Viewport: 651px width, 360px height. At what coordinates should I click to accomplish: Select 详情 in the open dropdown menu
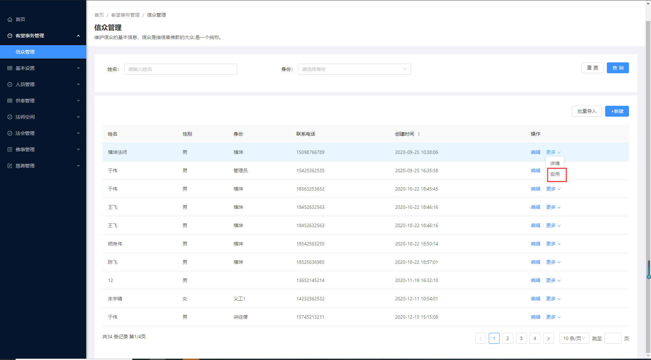pos(555,163)
